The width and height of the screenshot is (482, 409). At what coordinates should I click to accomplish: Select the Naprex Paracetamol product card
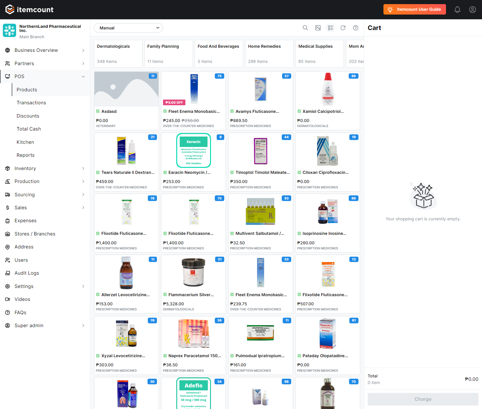(x=194, y=345)
